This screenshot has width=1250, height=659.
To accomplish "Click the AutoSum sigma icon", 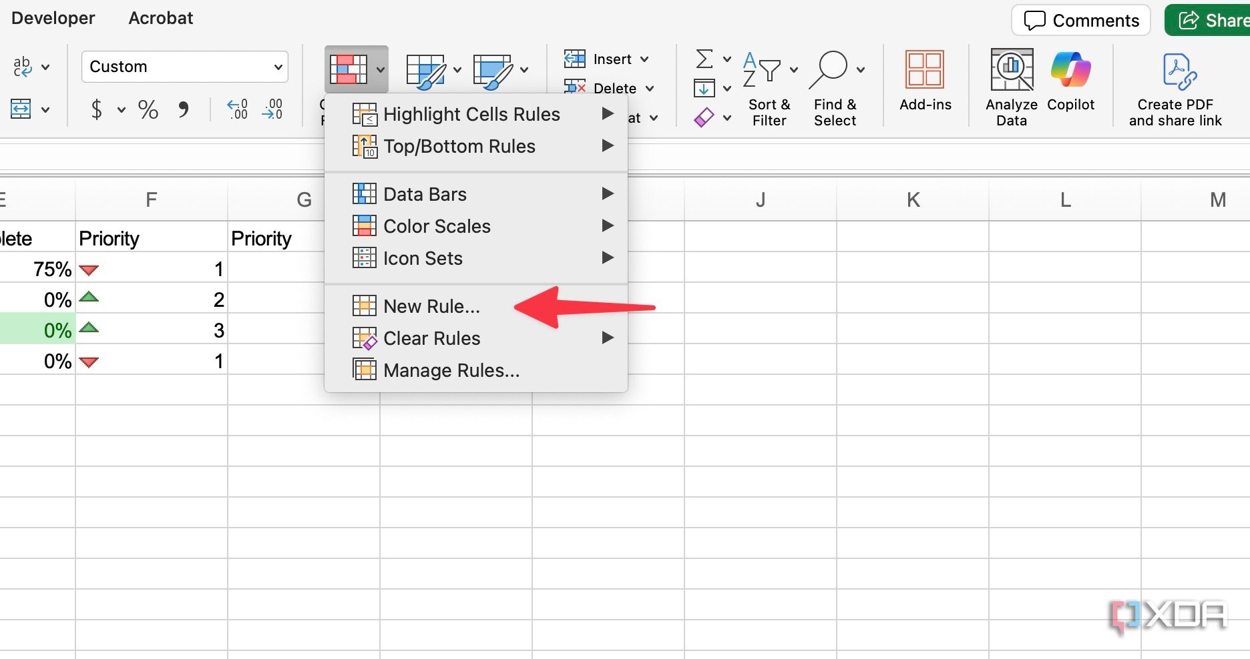I will 704,59.
